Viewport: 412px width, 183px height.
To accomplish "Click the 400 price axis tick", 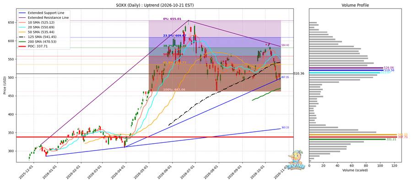I will 12,114.
